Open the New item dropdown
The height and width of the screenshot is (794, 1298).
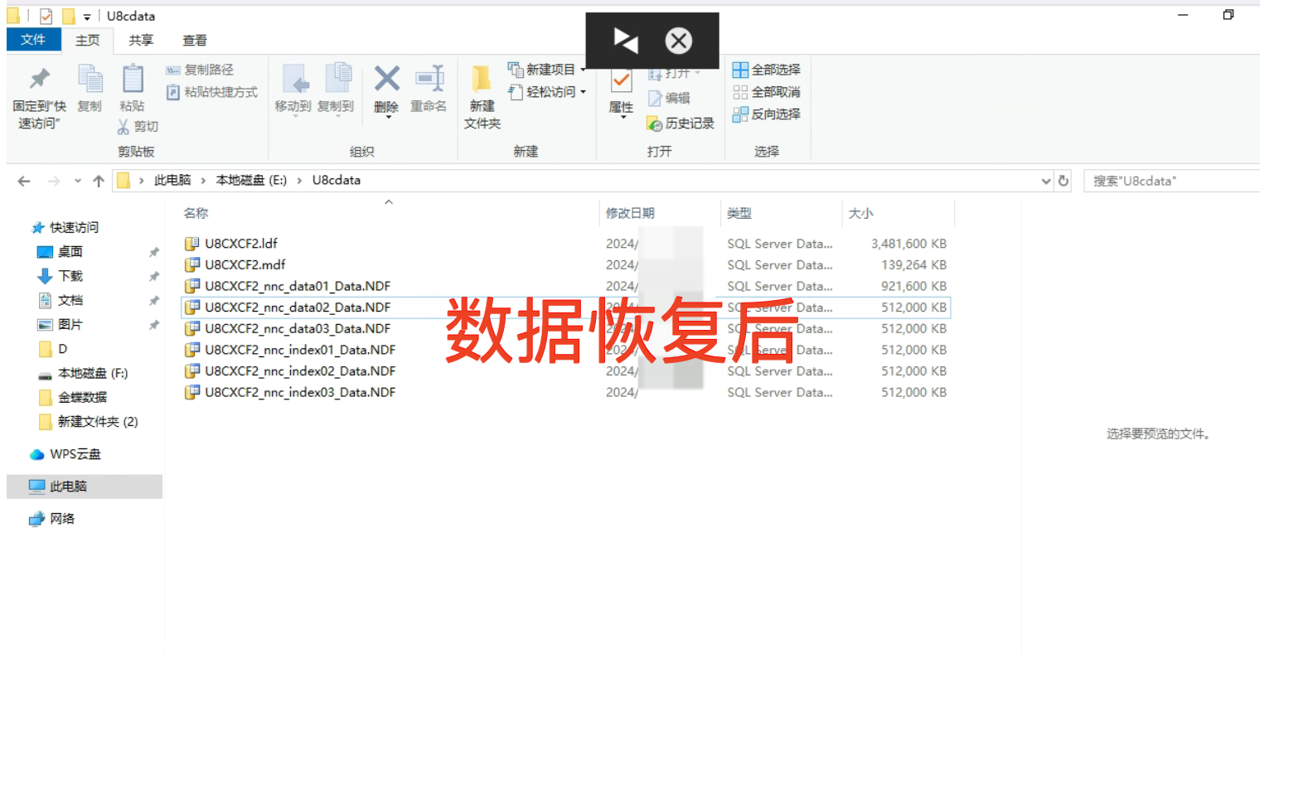(x=547, y=70)
